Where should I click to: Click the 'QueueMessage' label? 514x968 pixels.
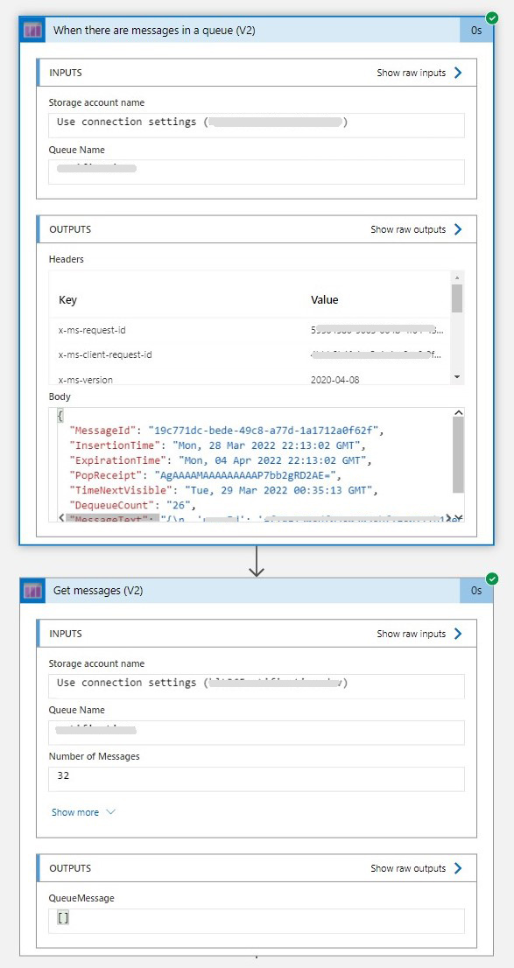coord(81,898)
